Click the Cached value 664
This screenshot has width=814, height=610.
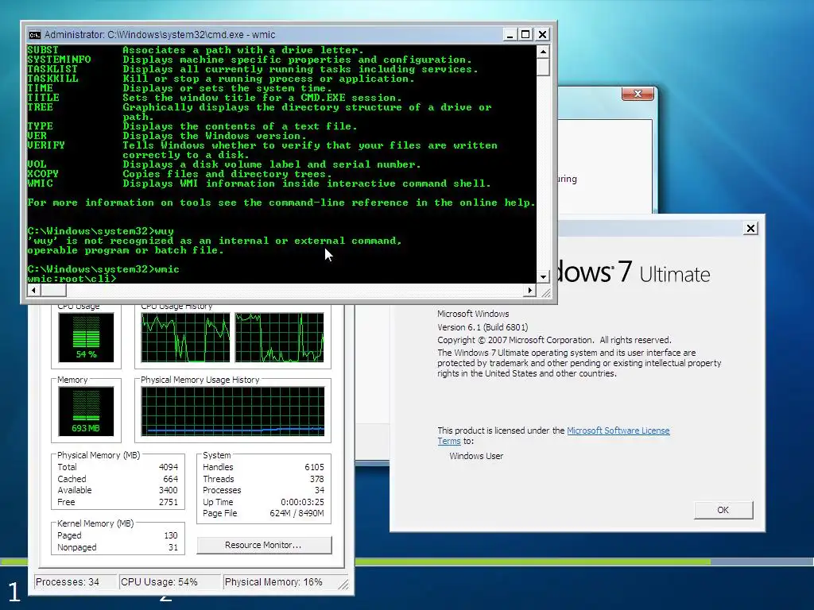pos(170,479)
